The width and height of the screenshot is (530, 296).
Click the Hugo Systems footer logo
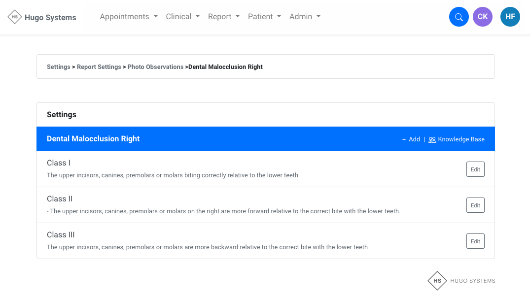(461, 281)
